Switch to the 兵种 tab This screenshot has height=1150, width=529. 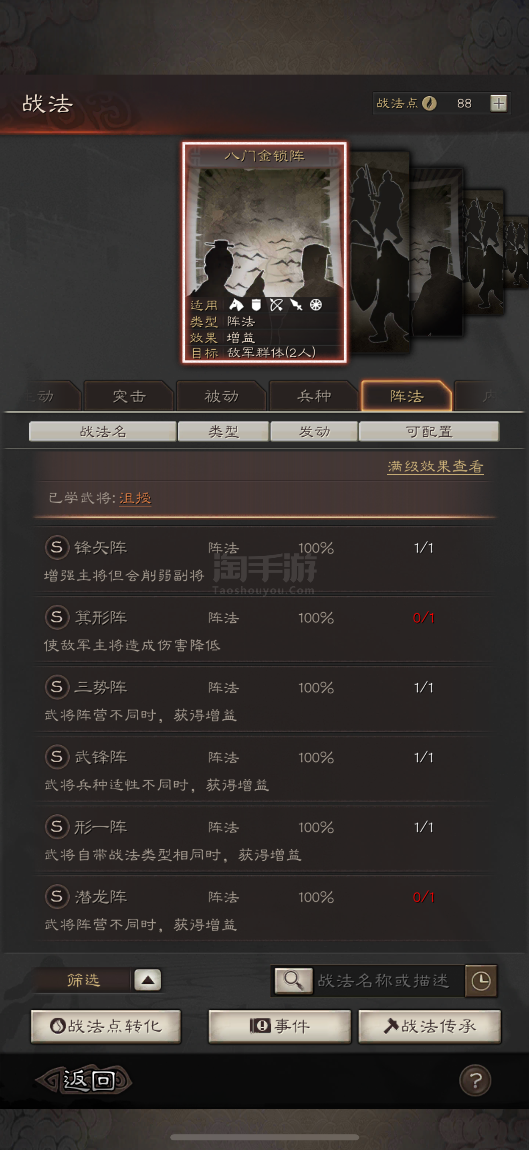pyautogui.click(x=314, y=395)
